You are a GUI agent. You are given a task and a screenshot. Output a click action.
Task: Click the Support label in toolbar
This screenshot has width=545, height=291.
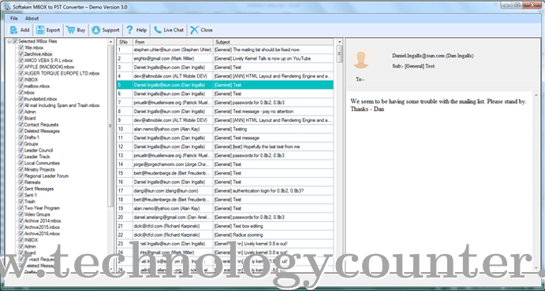click(x=110, y=30)
